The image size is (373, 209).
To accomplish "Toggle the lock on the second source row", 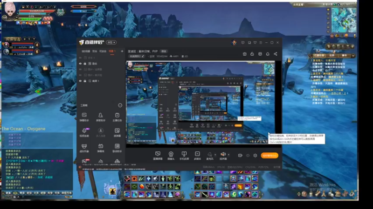I will 85,64.
